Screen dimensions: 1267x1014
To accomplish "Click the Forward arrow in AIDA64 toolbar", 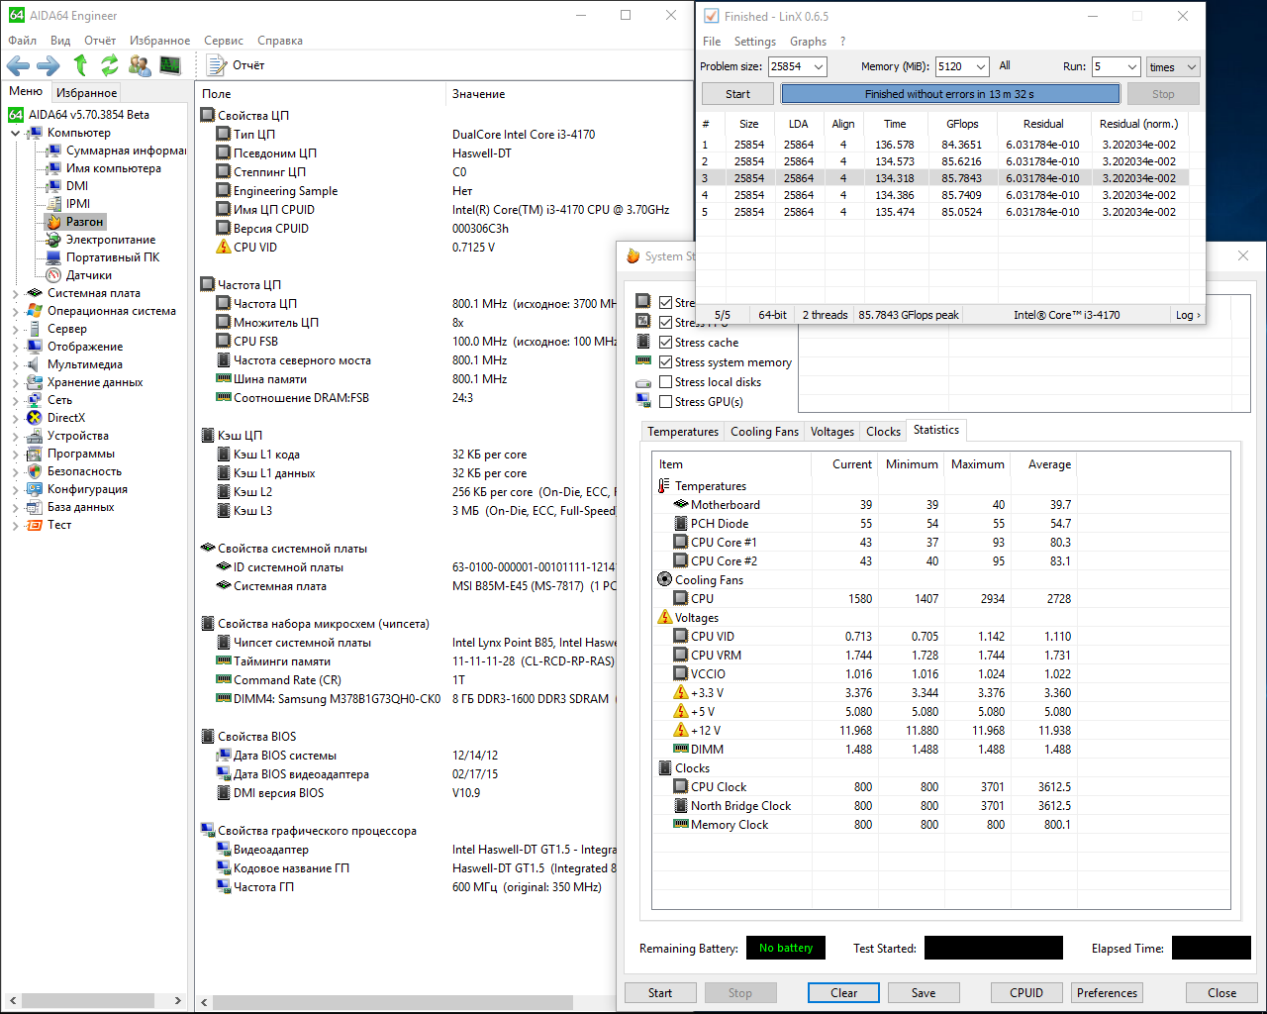I will point(49,66).
